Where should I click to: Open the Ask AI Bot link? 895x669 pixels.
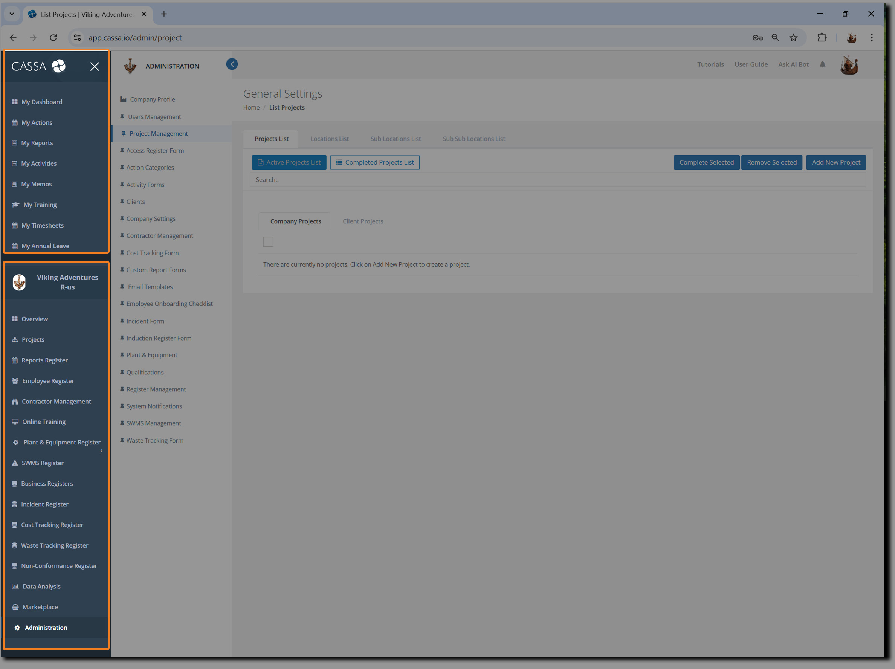pyautogui.click(x=793, y=64)
